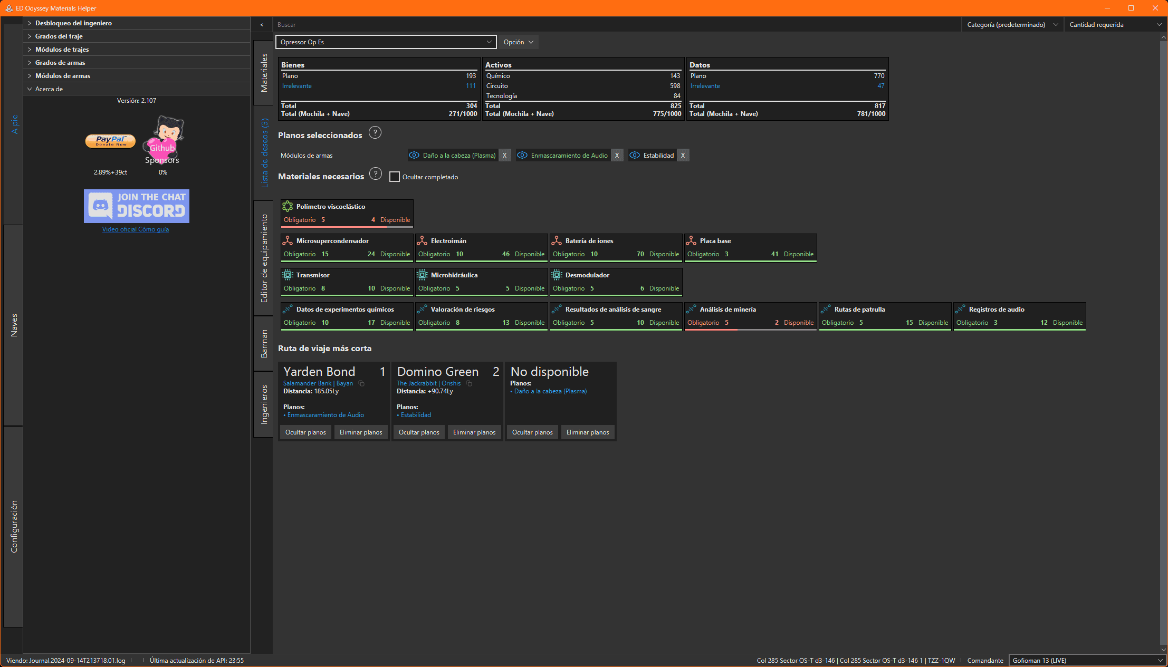Open help icon next to Planos seleccionados
The image size is (1168, 667).
tap(375, 133)
